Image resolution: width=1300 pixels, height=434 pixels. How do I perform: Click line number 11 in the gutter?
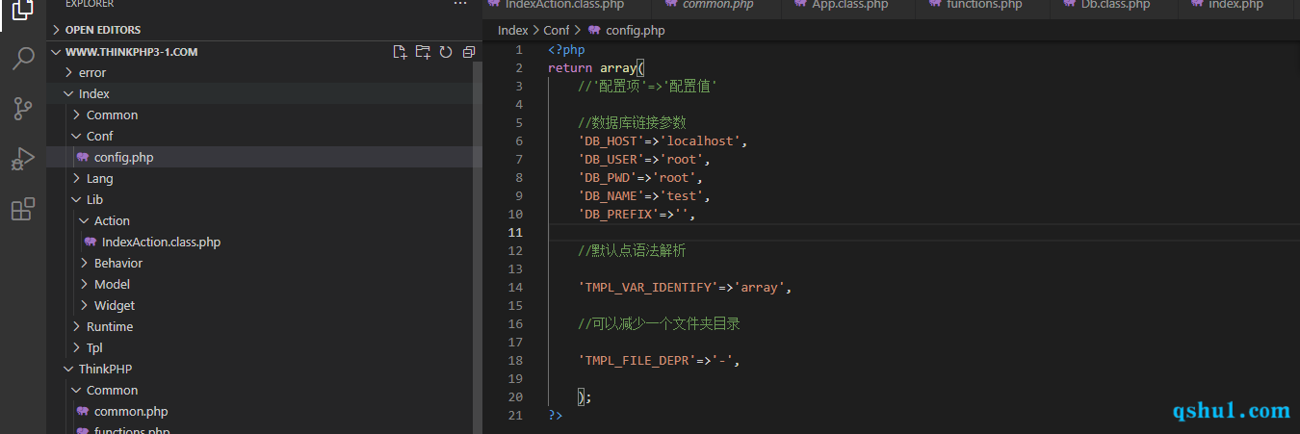[x=515, y=232]
